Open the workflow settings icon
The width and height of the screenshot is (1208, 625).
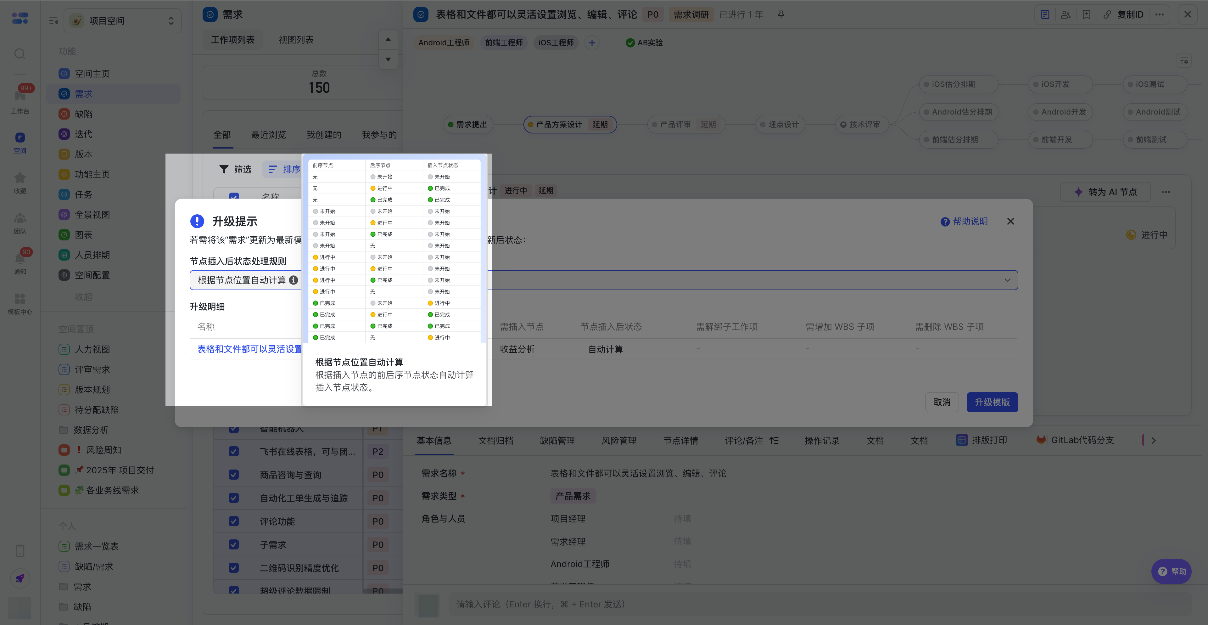tap(1184, 60)
